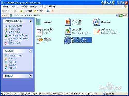Click the title bar folder icon
The image size is (129, 96).
[x=2, y=3]
